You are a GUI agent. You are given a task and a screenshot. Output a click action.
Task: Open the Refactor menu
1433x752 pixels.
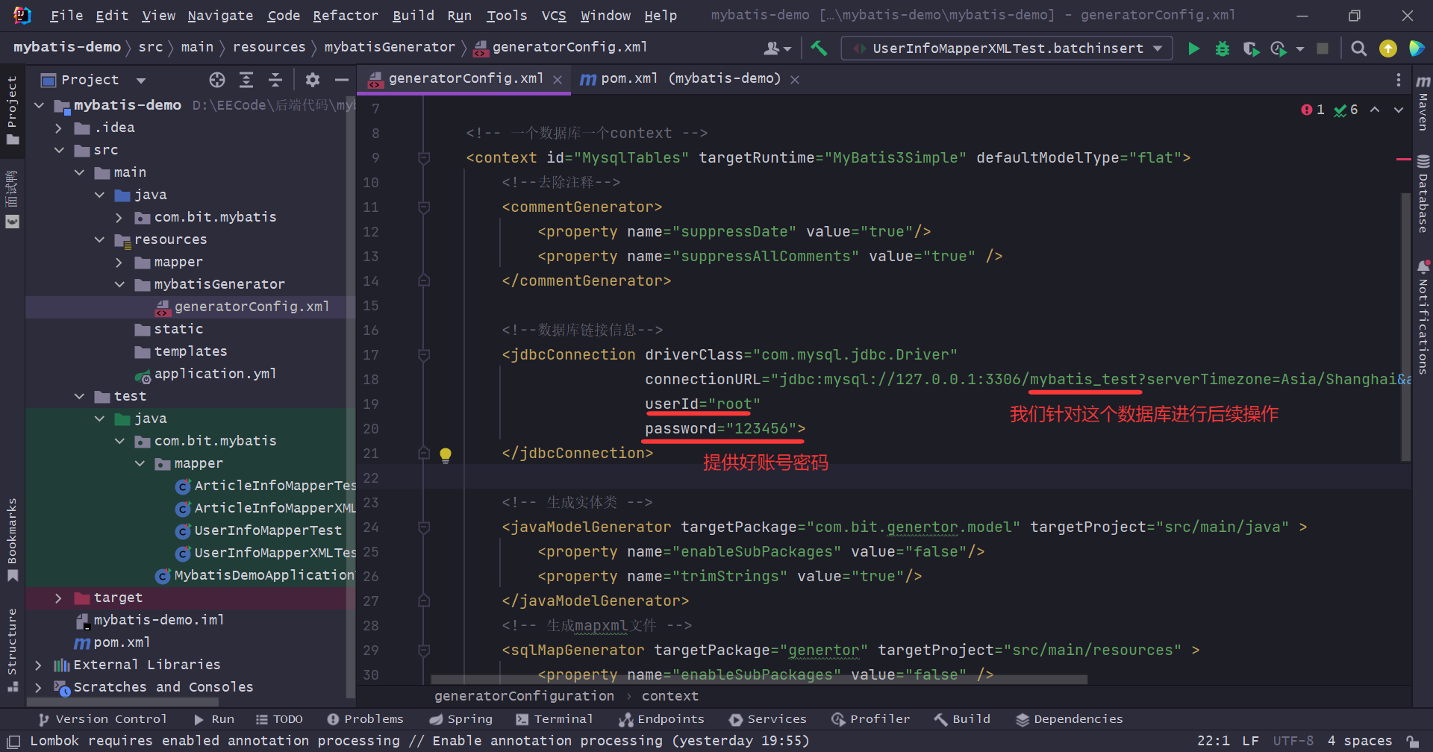[x=346, y=16]
